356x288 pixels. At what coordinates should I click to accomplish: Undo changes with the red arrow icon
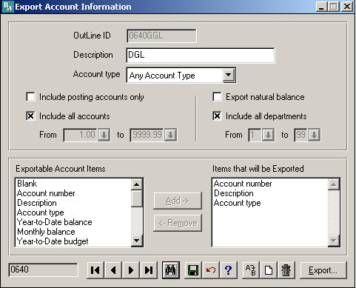211,270
